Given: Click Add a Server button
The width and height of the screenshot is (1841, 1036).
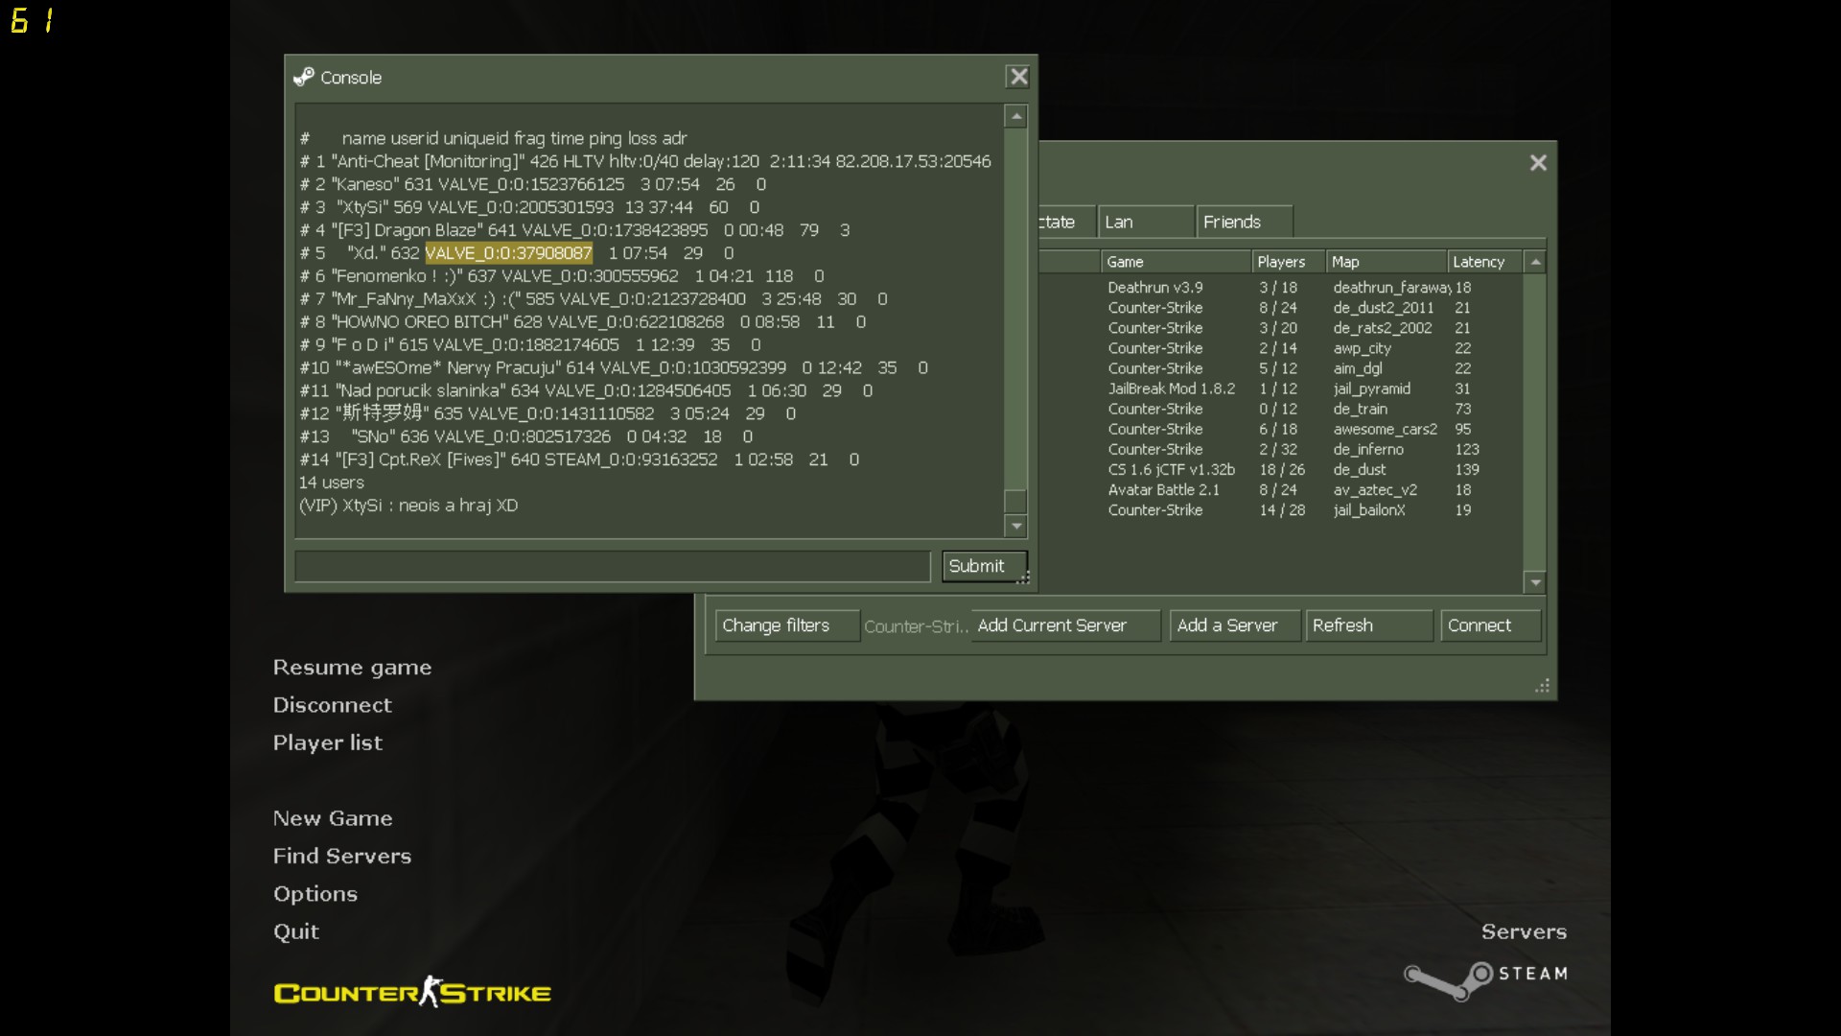Looking at the screenshot, I should [x=1234, y=625].
